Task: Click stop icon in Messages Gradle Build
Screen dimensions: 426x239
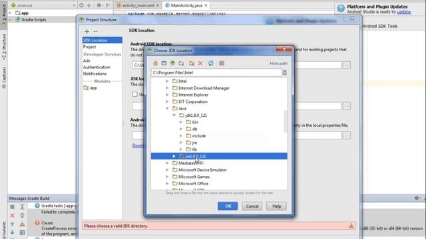Action: coord(12,206)
